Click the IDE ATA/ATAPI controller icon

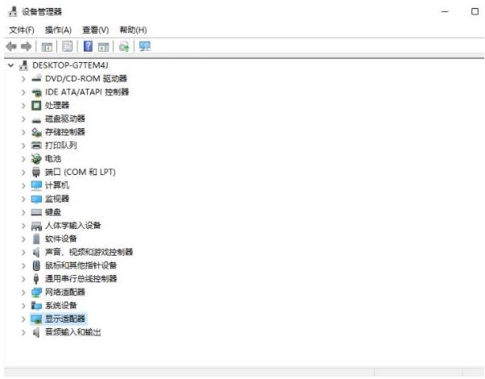(x=36, y=92)
